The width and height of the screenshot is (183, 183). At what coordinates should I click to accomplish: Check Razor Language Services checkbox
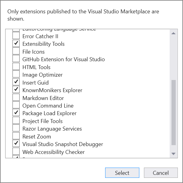point(16,128)
